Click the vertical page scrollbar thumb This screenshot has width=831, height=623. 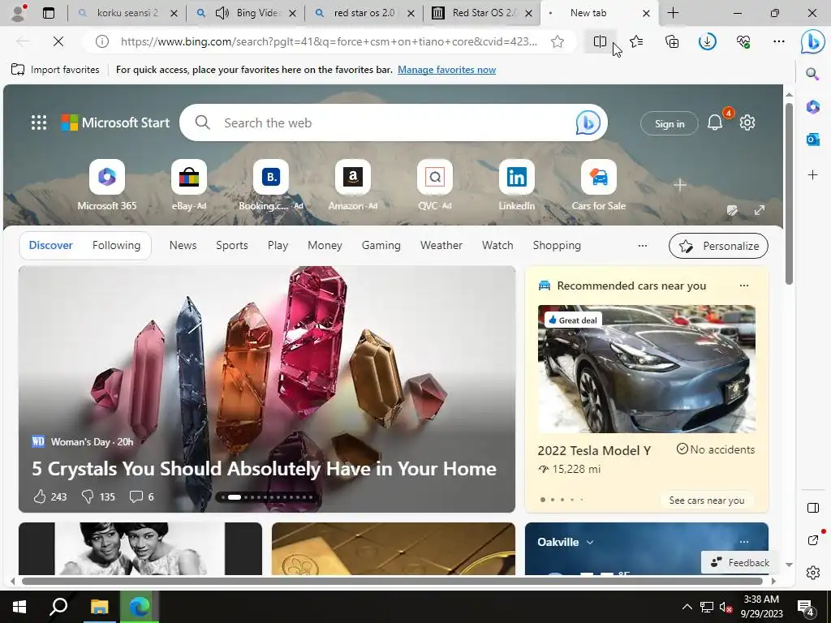[x=789, y=194]
